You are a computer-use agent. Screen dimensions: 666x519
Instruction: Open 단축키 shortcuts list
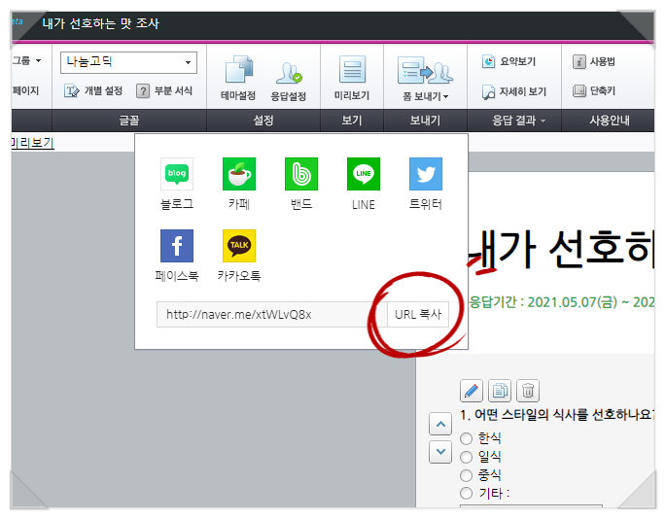point(594,90)
